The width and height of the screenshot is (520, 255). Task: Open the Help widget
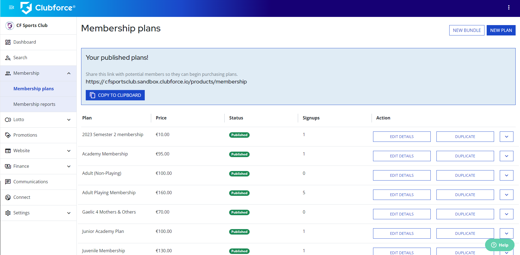(x=500, y=245)
